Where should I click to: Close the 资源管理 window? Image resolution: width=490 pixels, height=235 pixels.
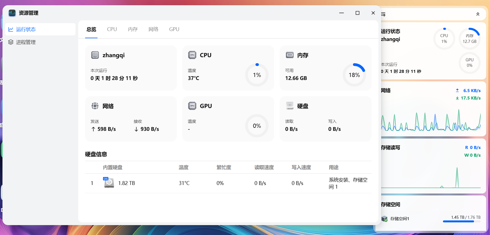coord(373,13)
